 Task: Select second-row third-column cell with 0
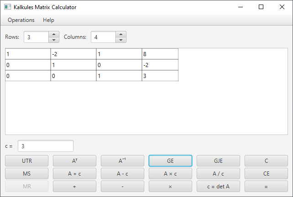[119, 65]
